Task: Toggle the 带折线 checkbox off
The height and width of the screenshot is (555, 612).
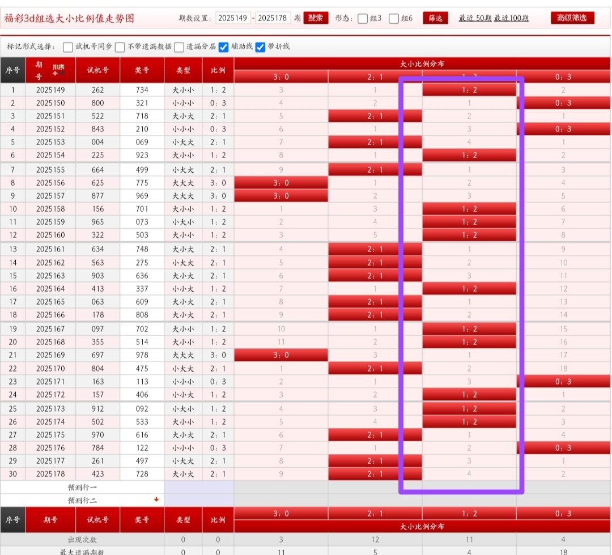Action: pos(261,47)
